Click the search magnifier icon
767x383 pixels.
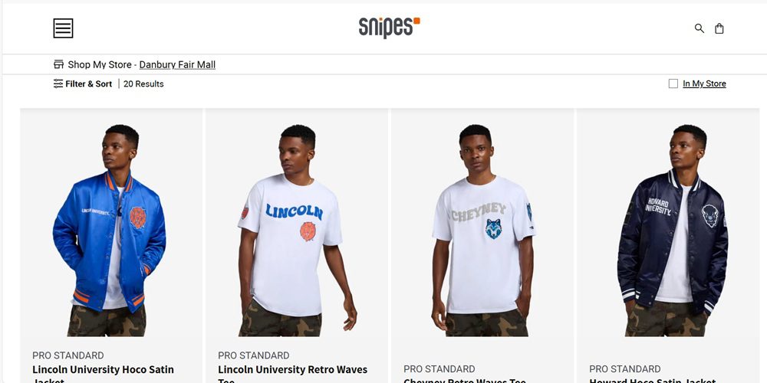[700, 28]
